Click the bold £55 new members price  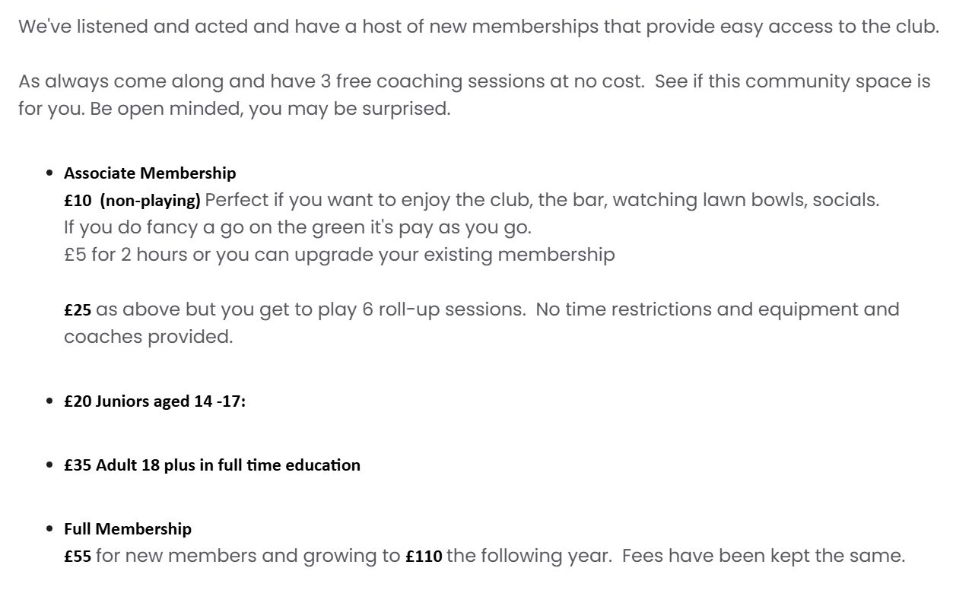tap(78, 557)
